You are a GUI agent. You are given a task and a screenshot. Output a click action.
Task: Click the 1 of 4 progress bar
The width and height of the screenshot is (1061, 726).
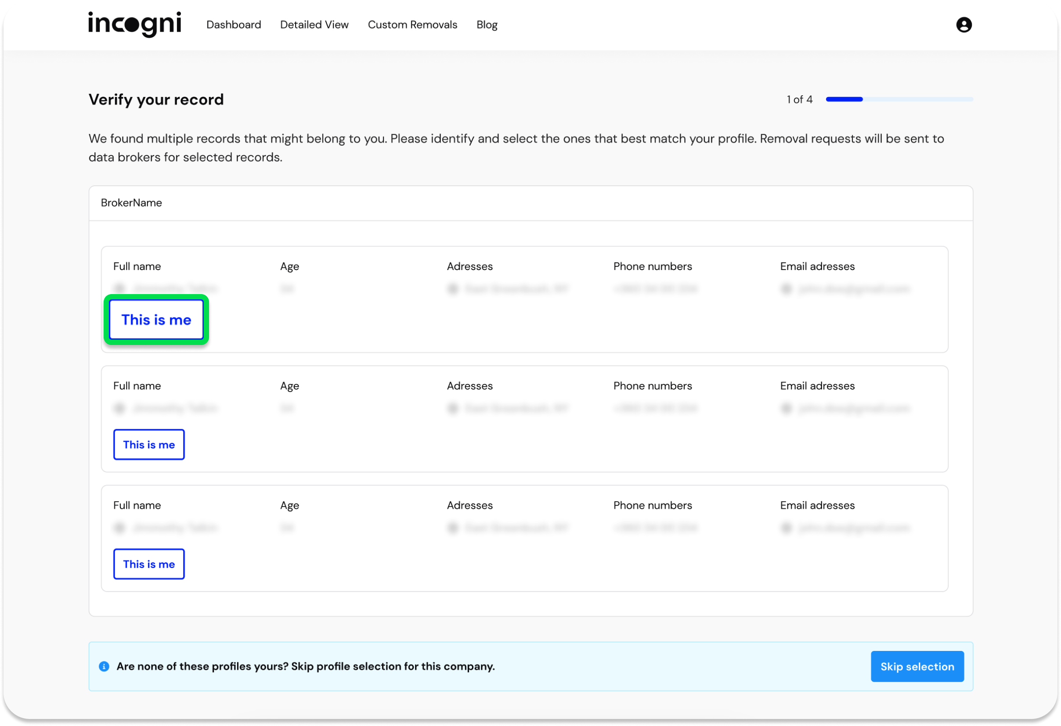click(x=899, y=99)
